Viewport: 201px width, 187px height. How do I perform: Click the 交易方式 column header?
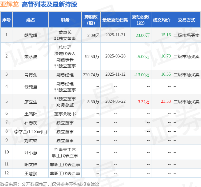click(x=187, y=20)
